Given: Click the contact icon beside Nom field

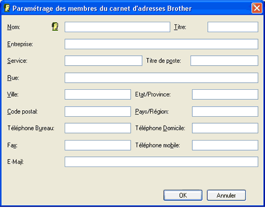Looking at the screenshot, I should pyautogui.click(x=55, y=27).
